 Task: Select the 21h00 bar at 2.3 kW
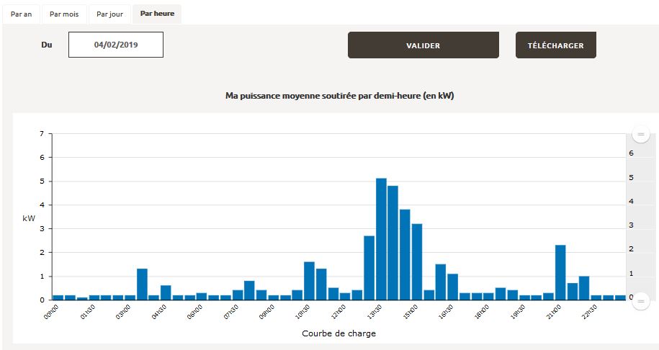coord(560,272)
